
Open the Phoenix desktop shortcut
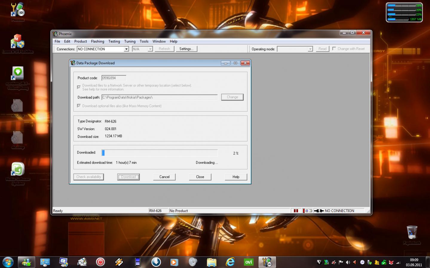point(18,12)
